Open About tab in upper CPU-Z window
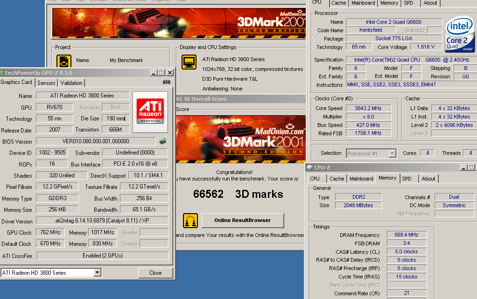Viewport: 477px width, 299px height. coord(430,3)
